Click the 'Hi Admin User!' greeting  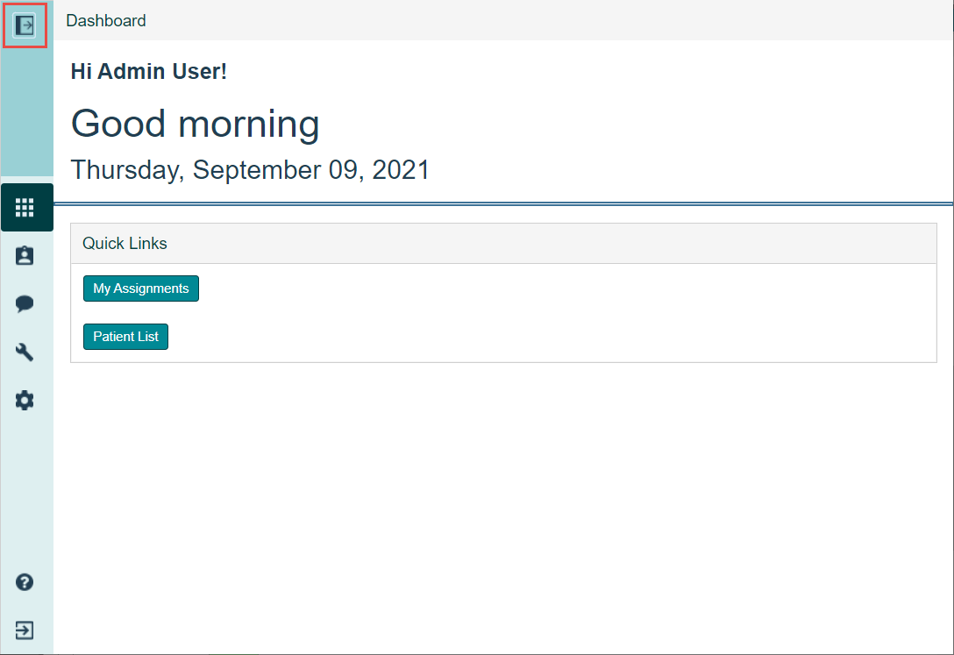pos(148,72)
